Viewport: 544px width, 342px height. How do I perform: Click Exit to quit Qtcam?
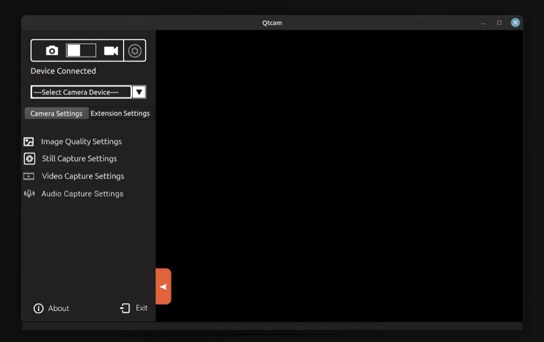[140, 308]
